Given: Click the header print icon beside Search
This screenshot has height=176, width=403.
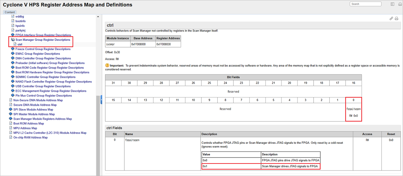Looking at the screenshot, I should (398, 4).
